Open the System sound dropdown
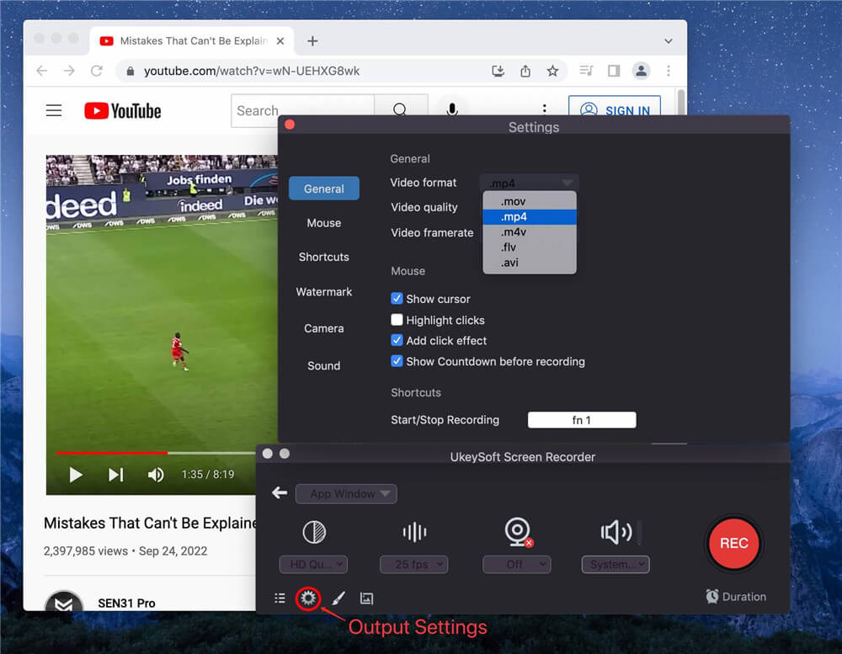 (x=616, y=564)
